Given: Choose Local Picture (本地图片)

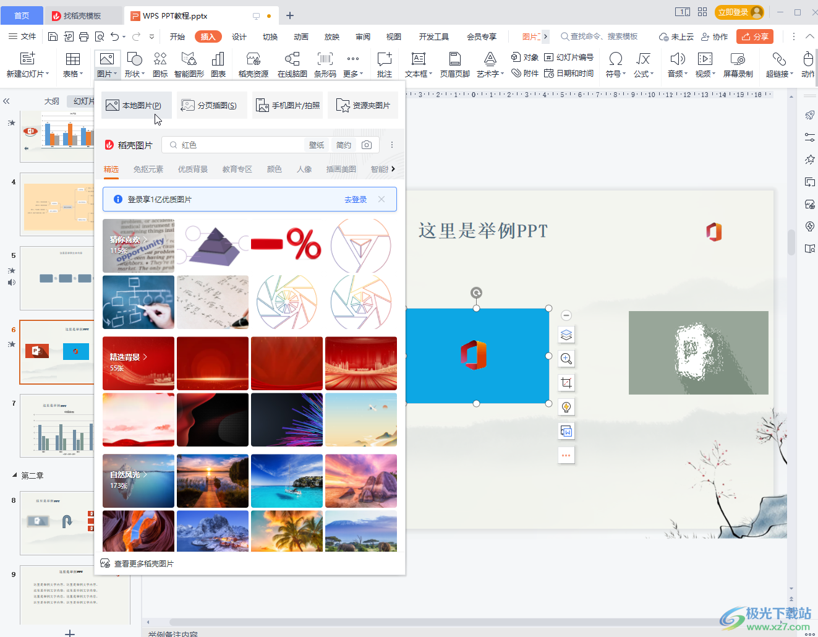Looking at the screenshot, I should [x=137, y=105].
